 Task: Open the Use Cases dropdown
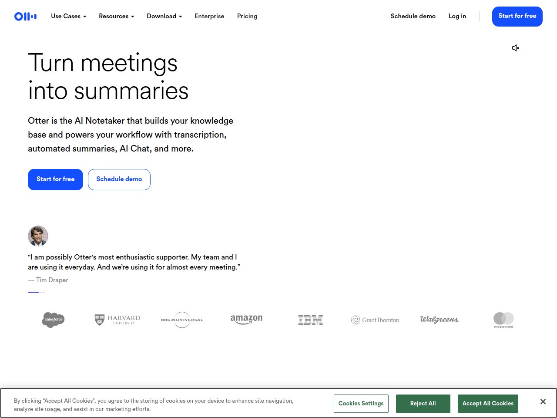(x=68, y=16)
